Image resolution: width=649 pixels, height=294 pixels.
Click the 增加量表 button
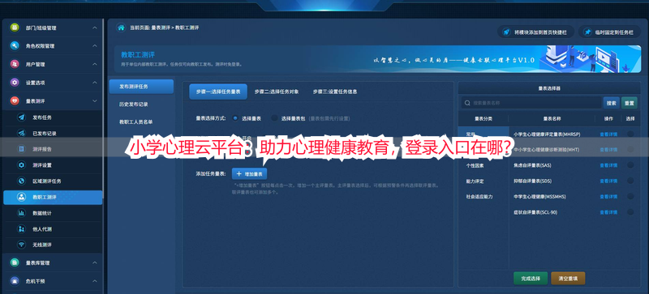(250, 173)
